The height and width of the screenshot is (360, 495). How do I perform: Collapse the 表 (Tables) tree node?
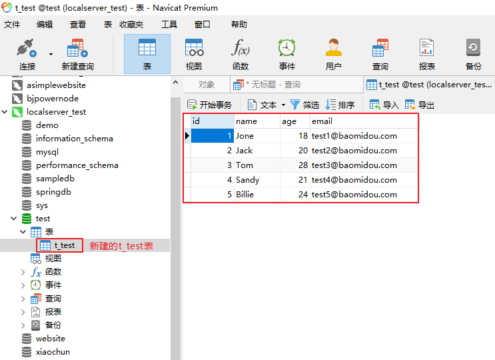[23, 232]
